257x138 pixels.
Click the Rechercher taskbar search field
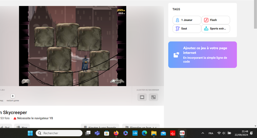[59, 133]
